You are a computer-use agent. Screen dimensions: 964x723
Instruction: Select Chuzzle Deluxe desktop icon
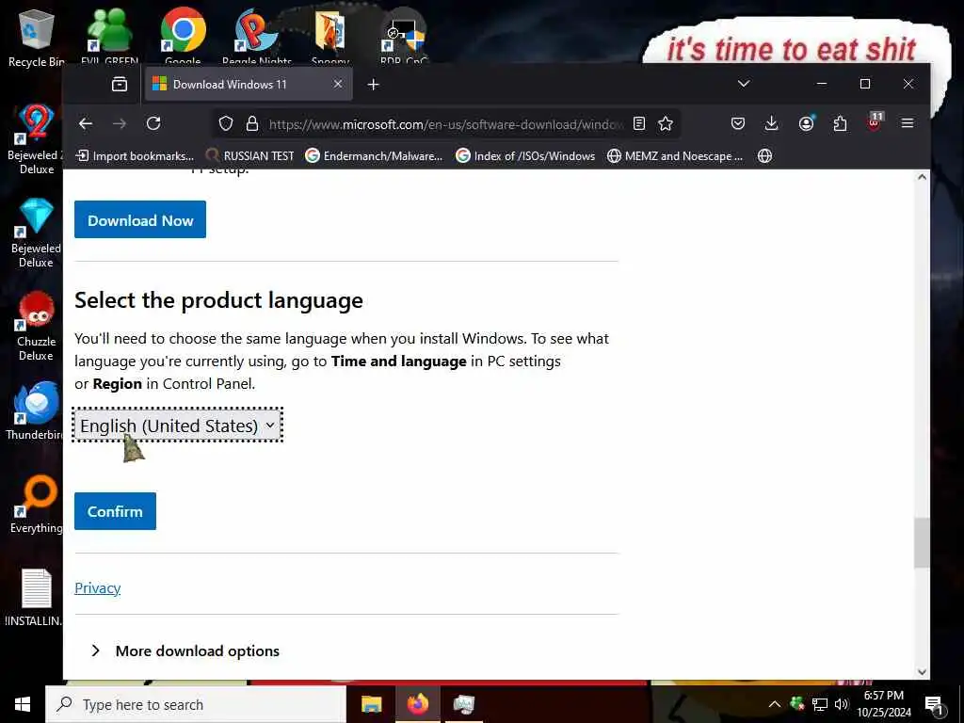coord(36,326)
